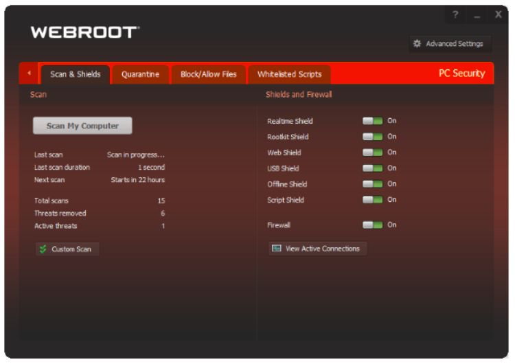Open help with the question mark icon
Screen dimensions: 515x364
(455, 14)
